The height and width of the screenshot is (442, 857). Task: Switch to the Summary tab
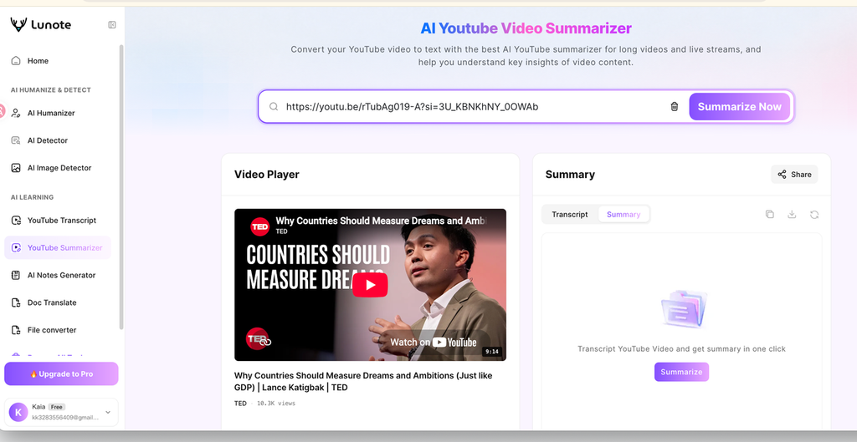[x=624, y=215]
